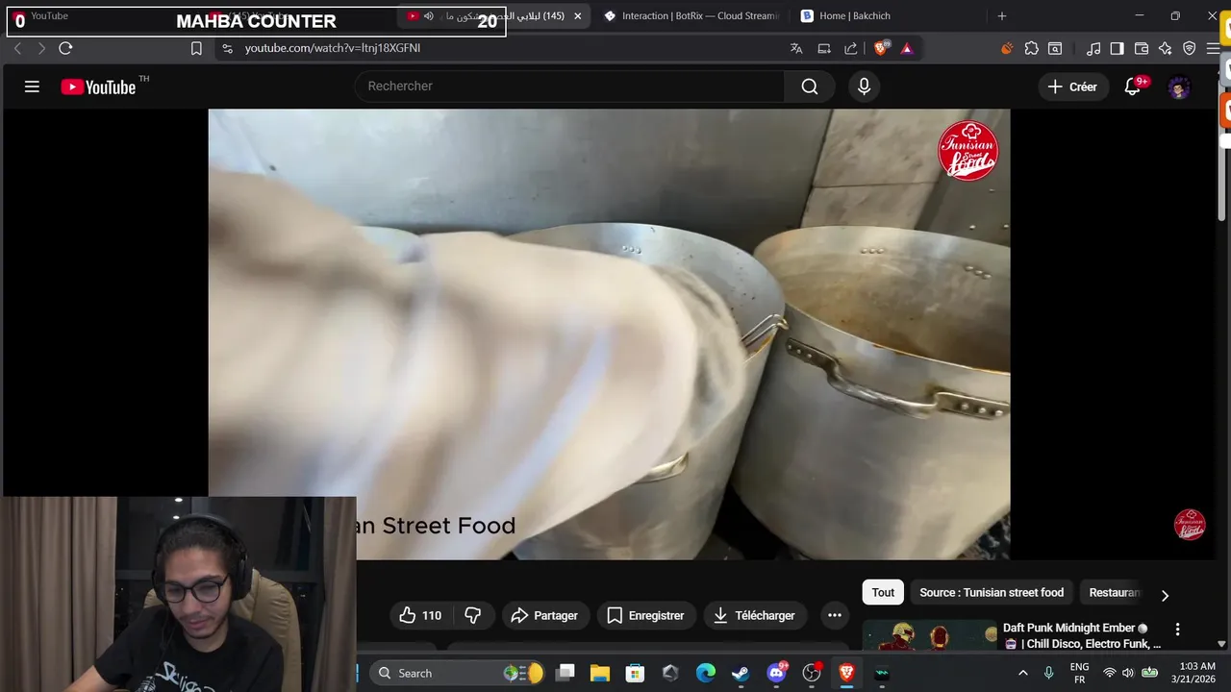This screenshot has height=692, width=1231.
Task: Open more actions three-dot menu under video
Action: (x=834, y=615)
